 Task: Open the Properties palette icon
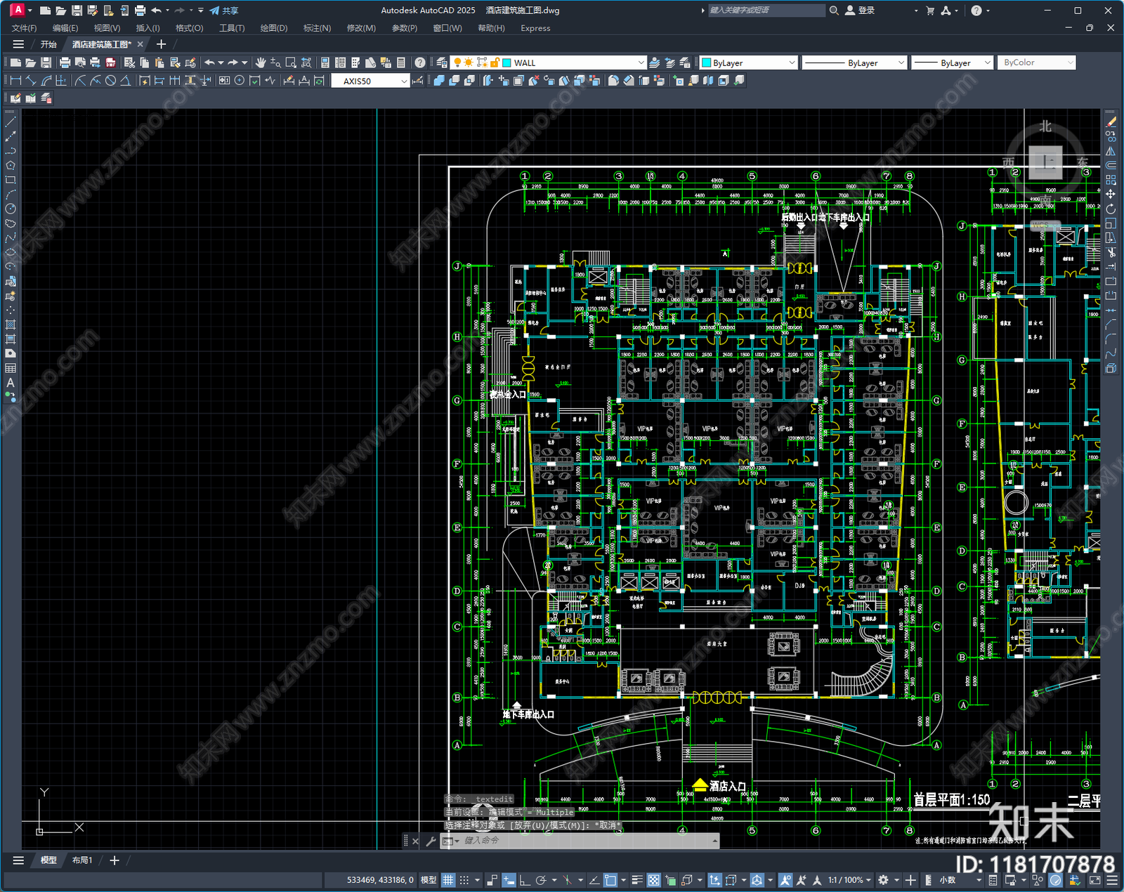[x=325, y=63]
